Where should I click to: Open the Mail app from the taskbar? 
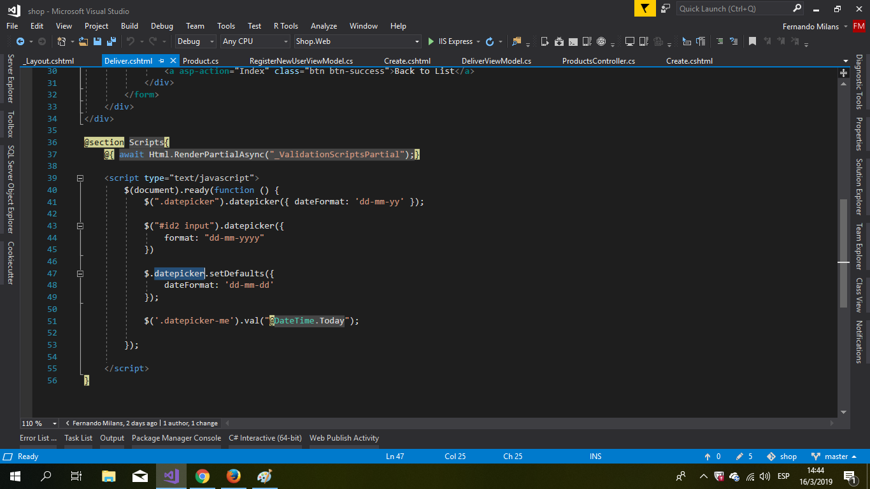click(x=140, y=476)
